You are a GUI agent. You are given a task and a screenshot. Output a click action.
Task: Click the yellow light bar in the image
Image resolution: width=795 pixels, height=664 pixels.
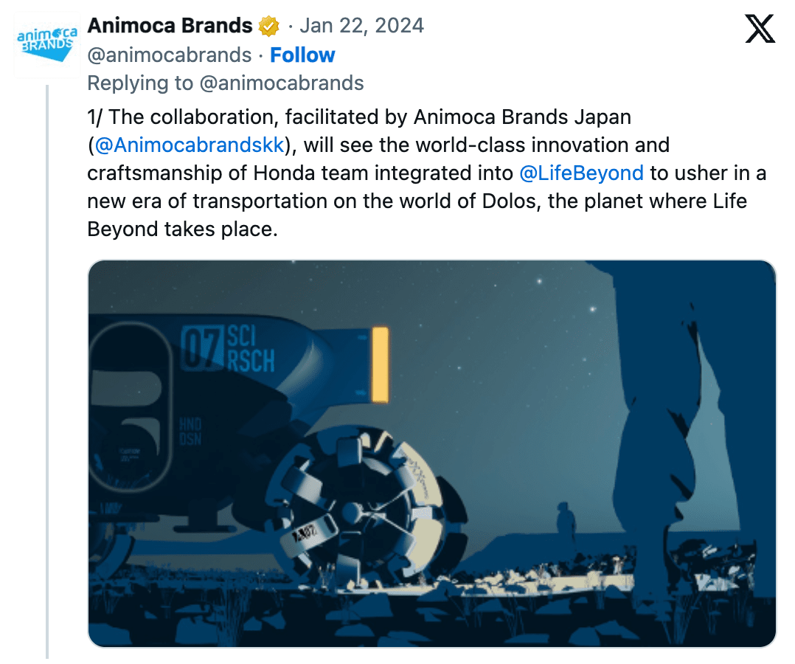(x=380, y=364)
